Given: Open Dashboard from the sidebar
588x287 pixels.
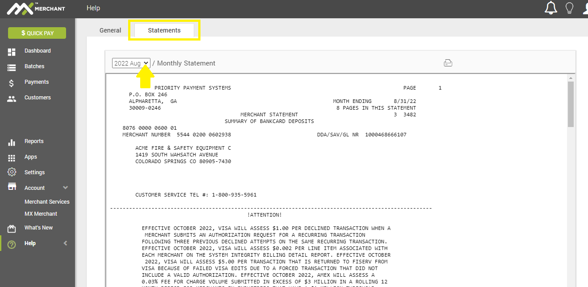Looking at the screenshot, I should coord(38,51).
